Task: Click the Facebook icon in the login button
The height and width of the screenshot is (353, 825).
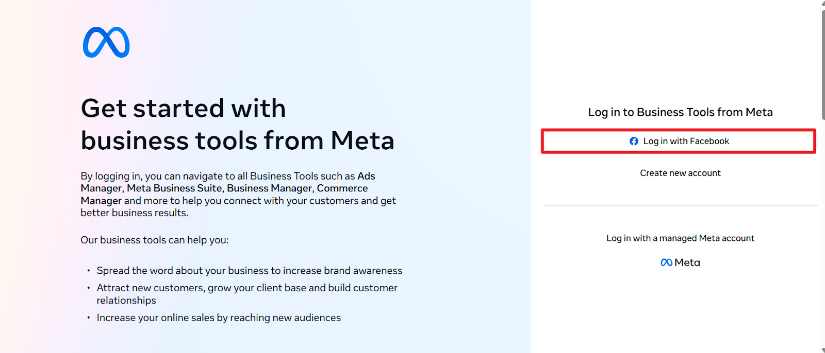Action: [634, 141]
